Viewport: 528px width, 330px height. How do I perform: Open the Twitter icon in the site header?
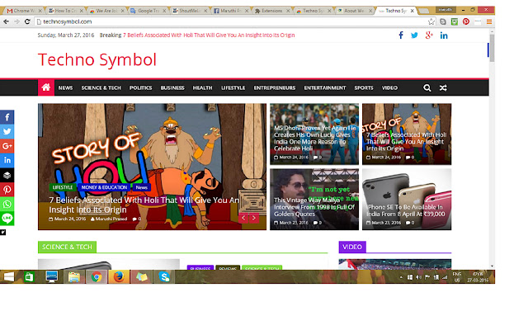[x=414, y=35]
